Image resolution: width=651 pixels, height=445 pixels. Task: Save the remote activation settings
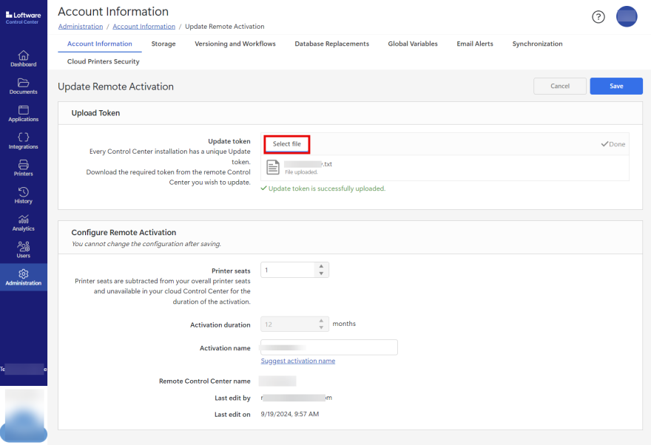pos(615,86)
